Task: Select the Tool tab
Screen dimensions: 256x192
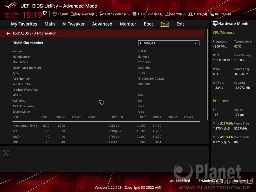Action: [x=164, y=24]
